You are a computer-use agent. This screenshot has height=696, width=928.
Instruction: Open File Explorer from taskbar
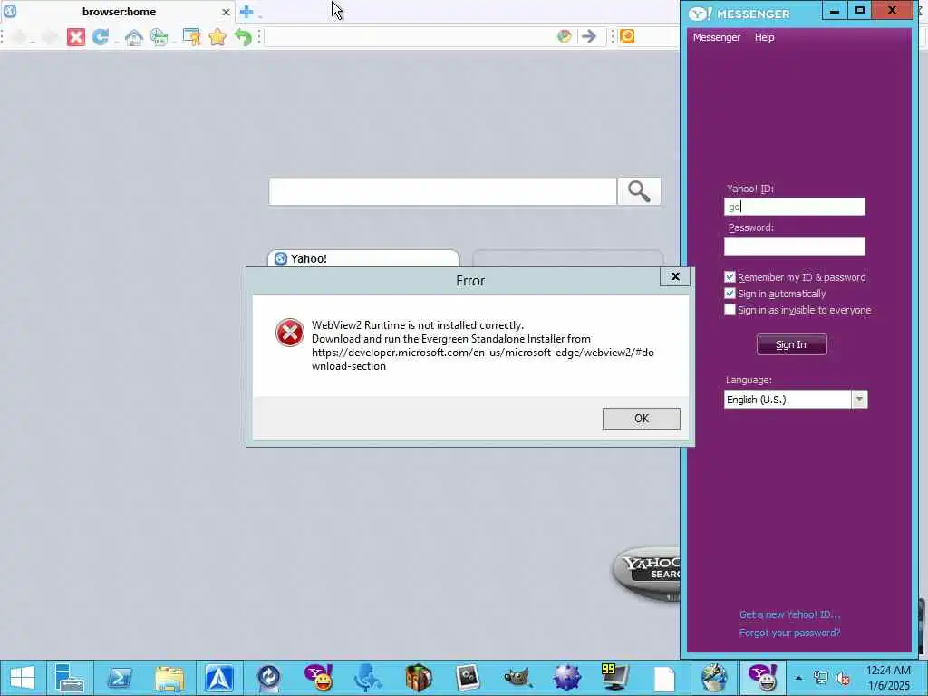(x=169, y=678)
